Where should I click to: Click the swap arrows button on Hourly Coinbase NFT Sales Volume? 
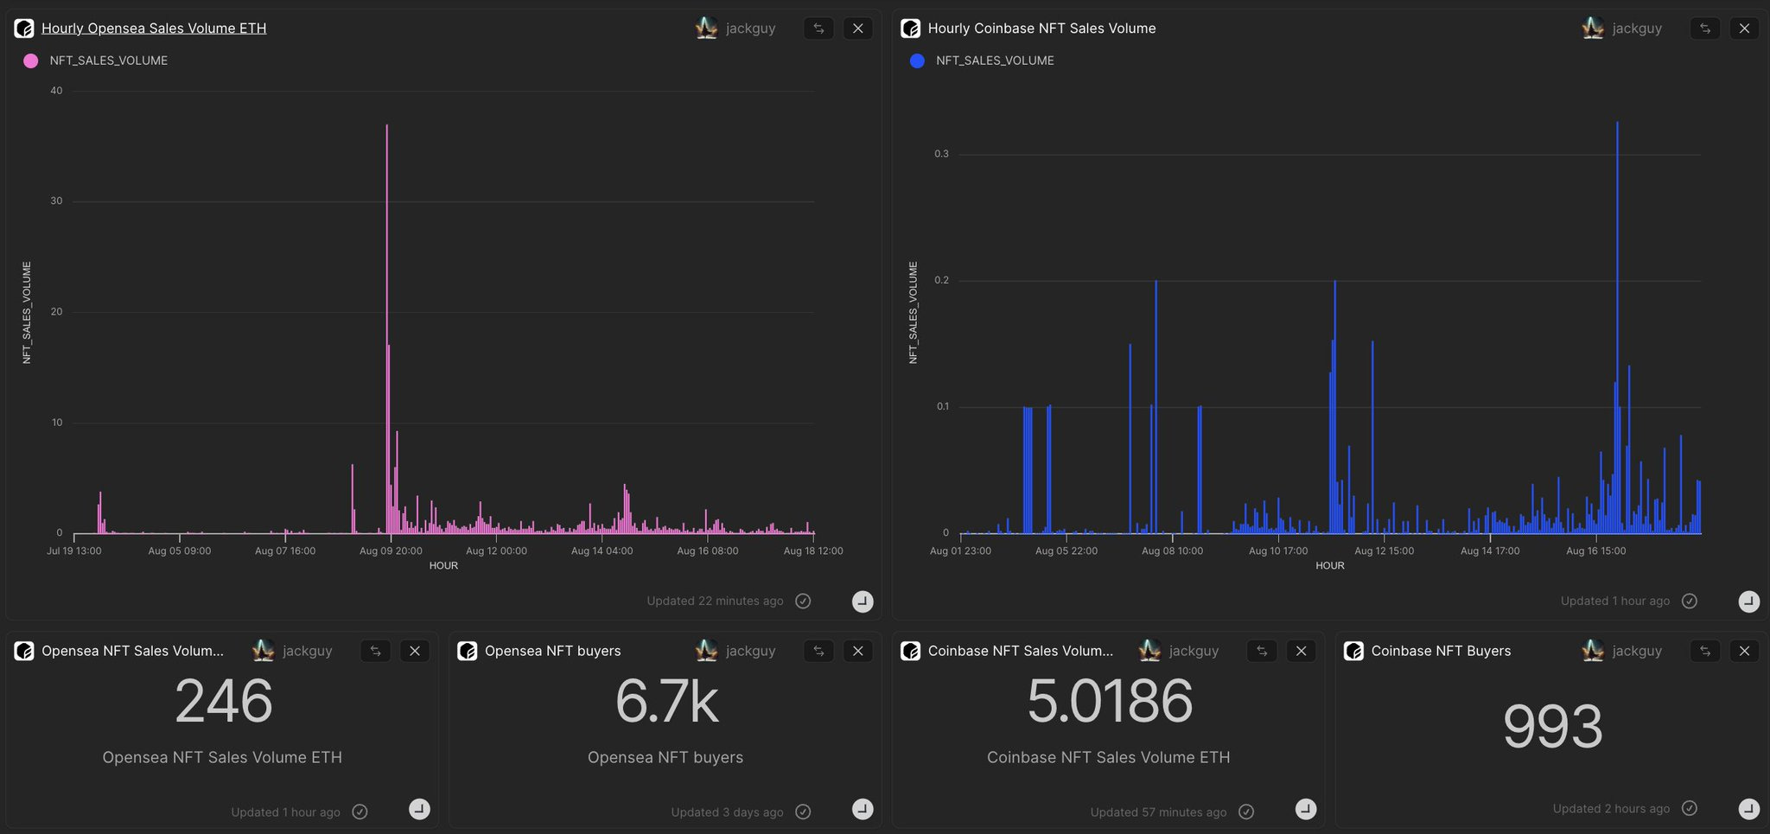click(x=1705, y=29)
